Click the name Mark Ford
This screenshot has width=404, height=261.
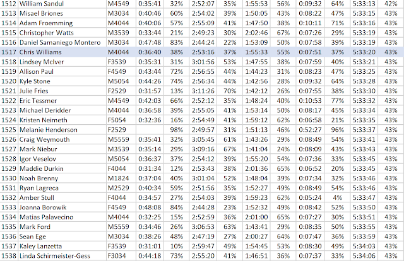pos(35,227)
